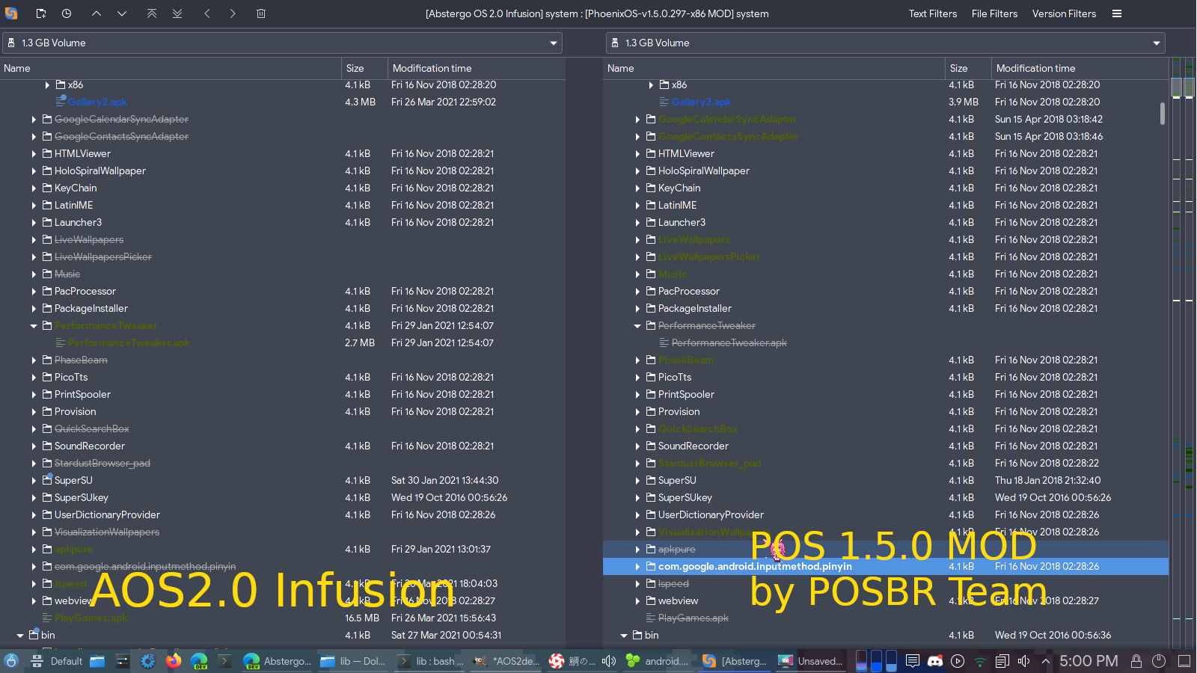Launch Firefox from the taskbar

pos(174,661)
